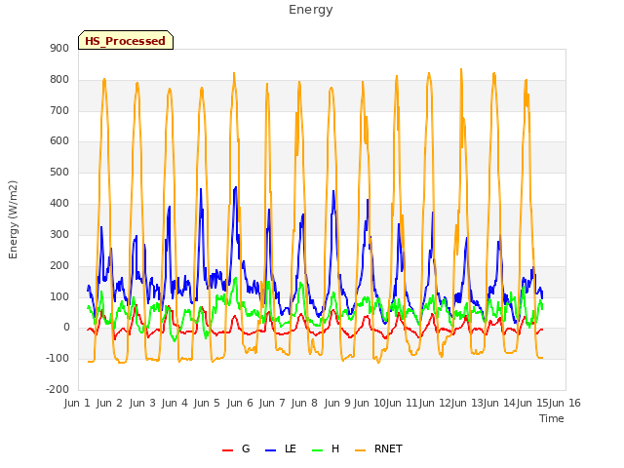Click the Jun 16 date tick label
Viewport: 624px width, 468px height.
tap(565, 403)
